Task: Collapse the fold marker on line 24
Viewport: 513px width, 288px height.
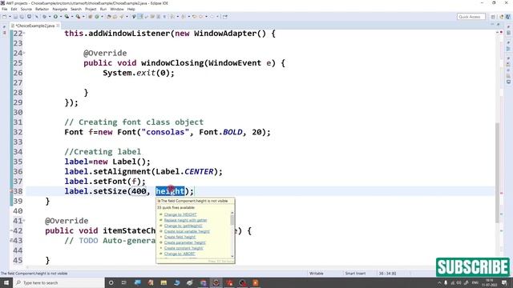Action: click(24, 53)
